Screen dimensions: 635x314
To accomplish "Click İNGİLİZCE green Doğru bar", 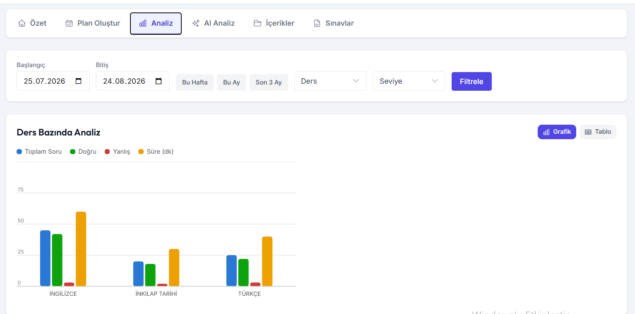I will [57, 260].
